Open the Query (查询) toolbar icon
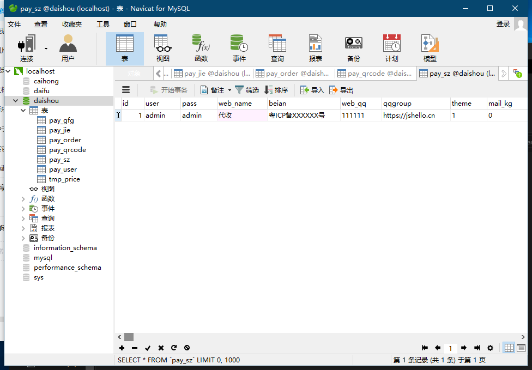 (x=277, y=48)
